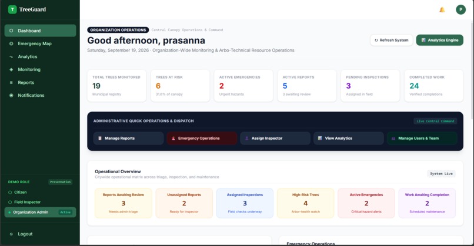Open the Active Emergencies stat card
This screenshot has height=246, width=474.
pyautogui.click(x=243, y=86)
